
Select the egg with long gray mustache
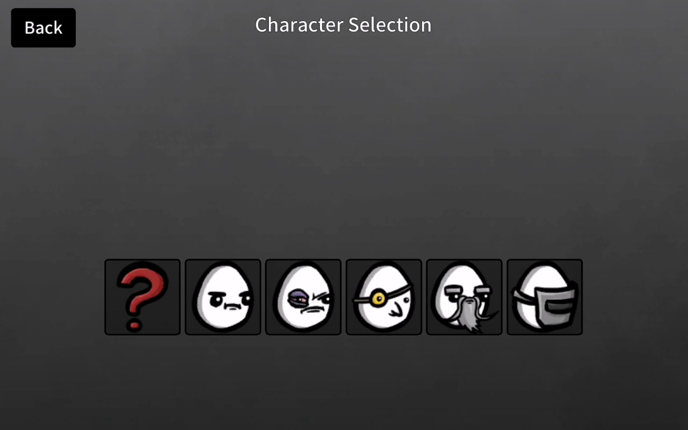pyautogui.click(x=464, y=297)
